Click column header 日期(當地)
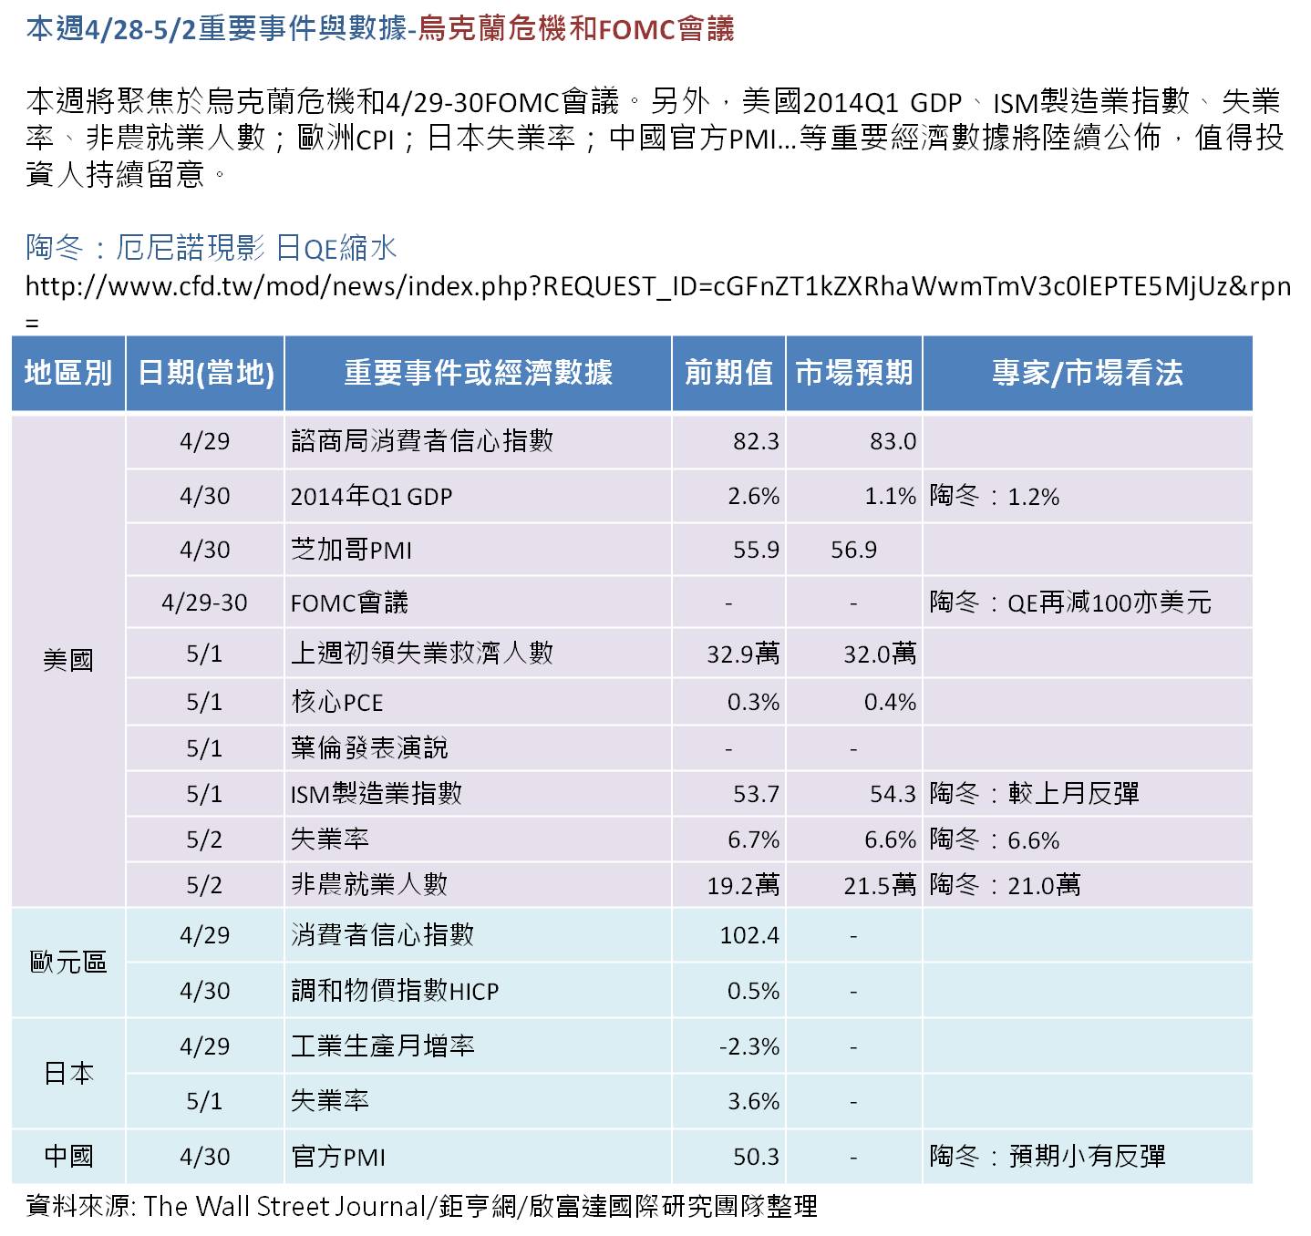Image resolution: width=1311 pixels, height=1236 pixels. [205, 373]
